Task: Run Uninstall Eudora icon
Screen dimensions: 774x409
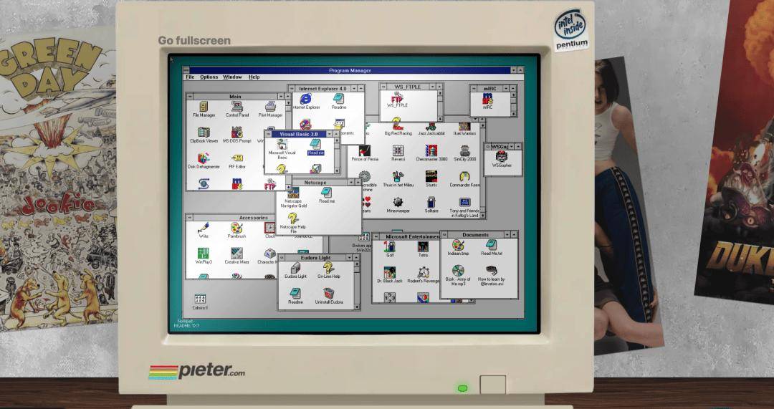Action: click(329, 296)
